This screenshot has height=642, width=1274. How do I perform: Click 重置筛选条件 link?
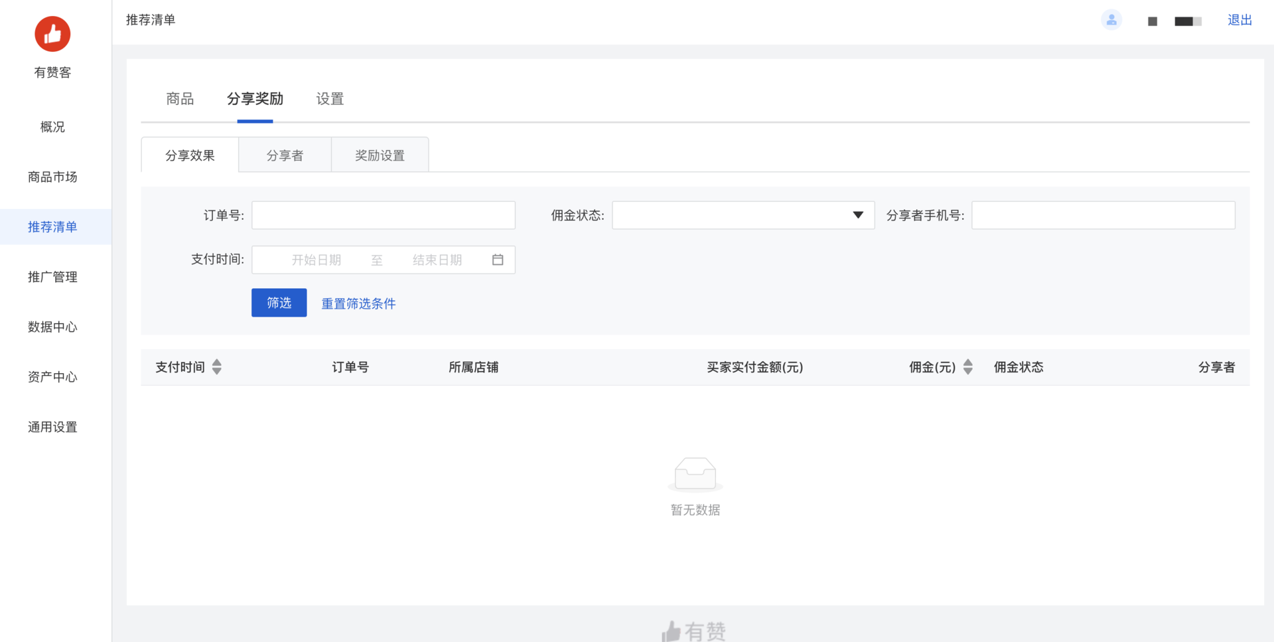358,303
